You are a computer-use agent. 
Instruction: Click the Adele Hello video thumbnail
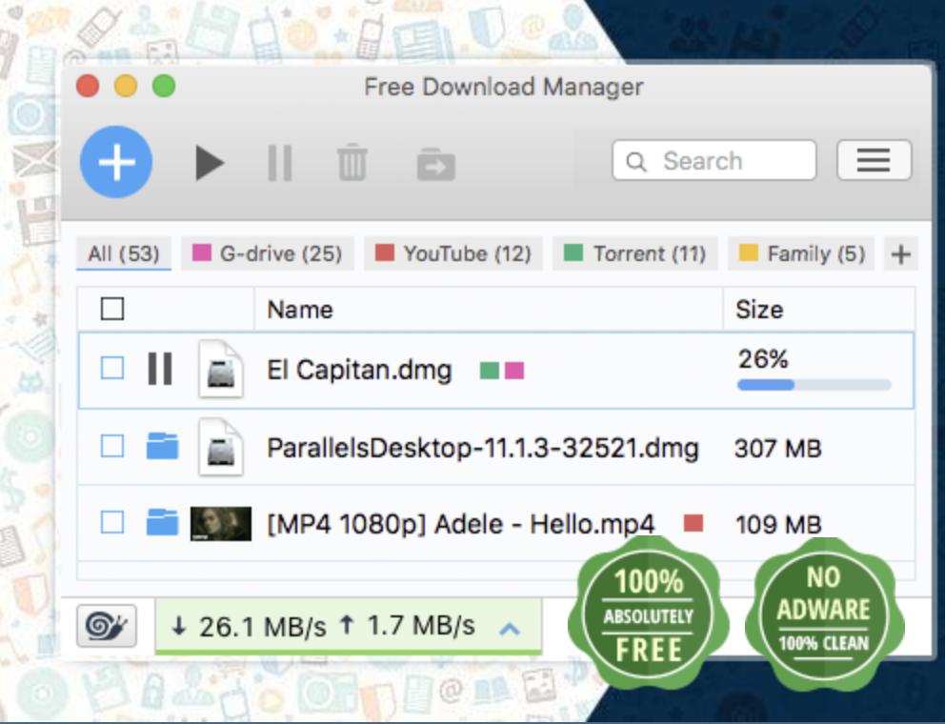tap(221, 523)
